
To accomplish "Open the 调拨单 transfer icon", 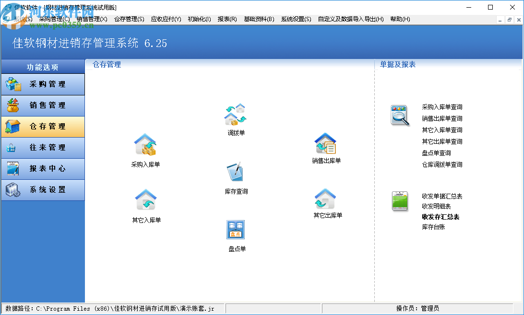I will click(x=236, y=114).
